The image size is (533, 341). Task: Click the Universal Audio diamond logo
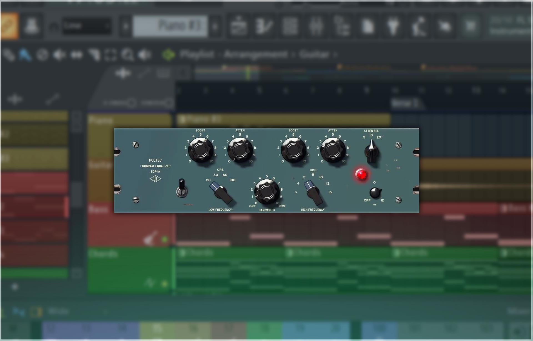coord(155,179)
